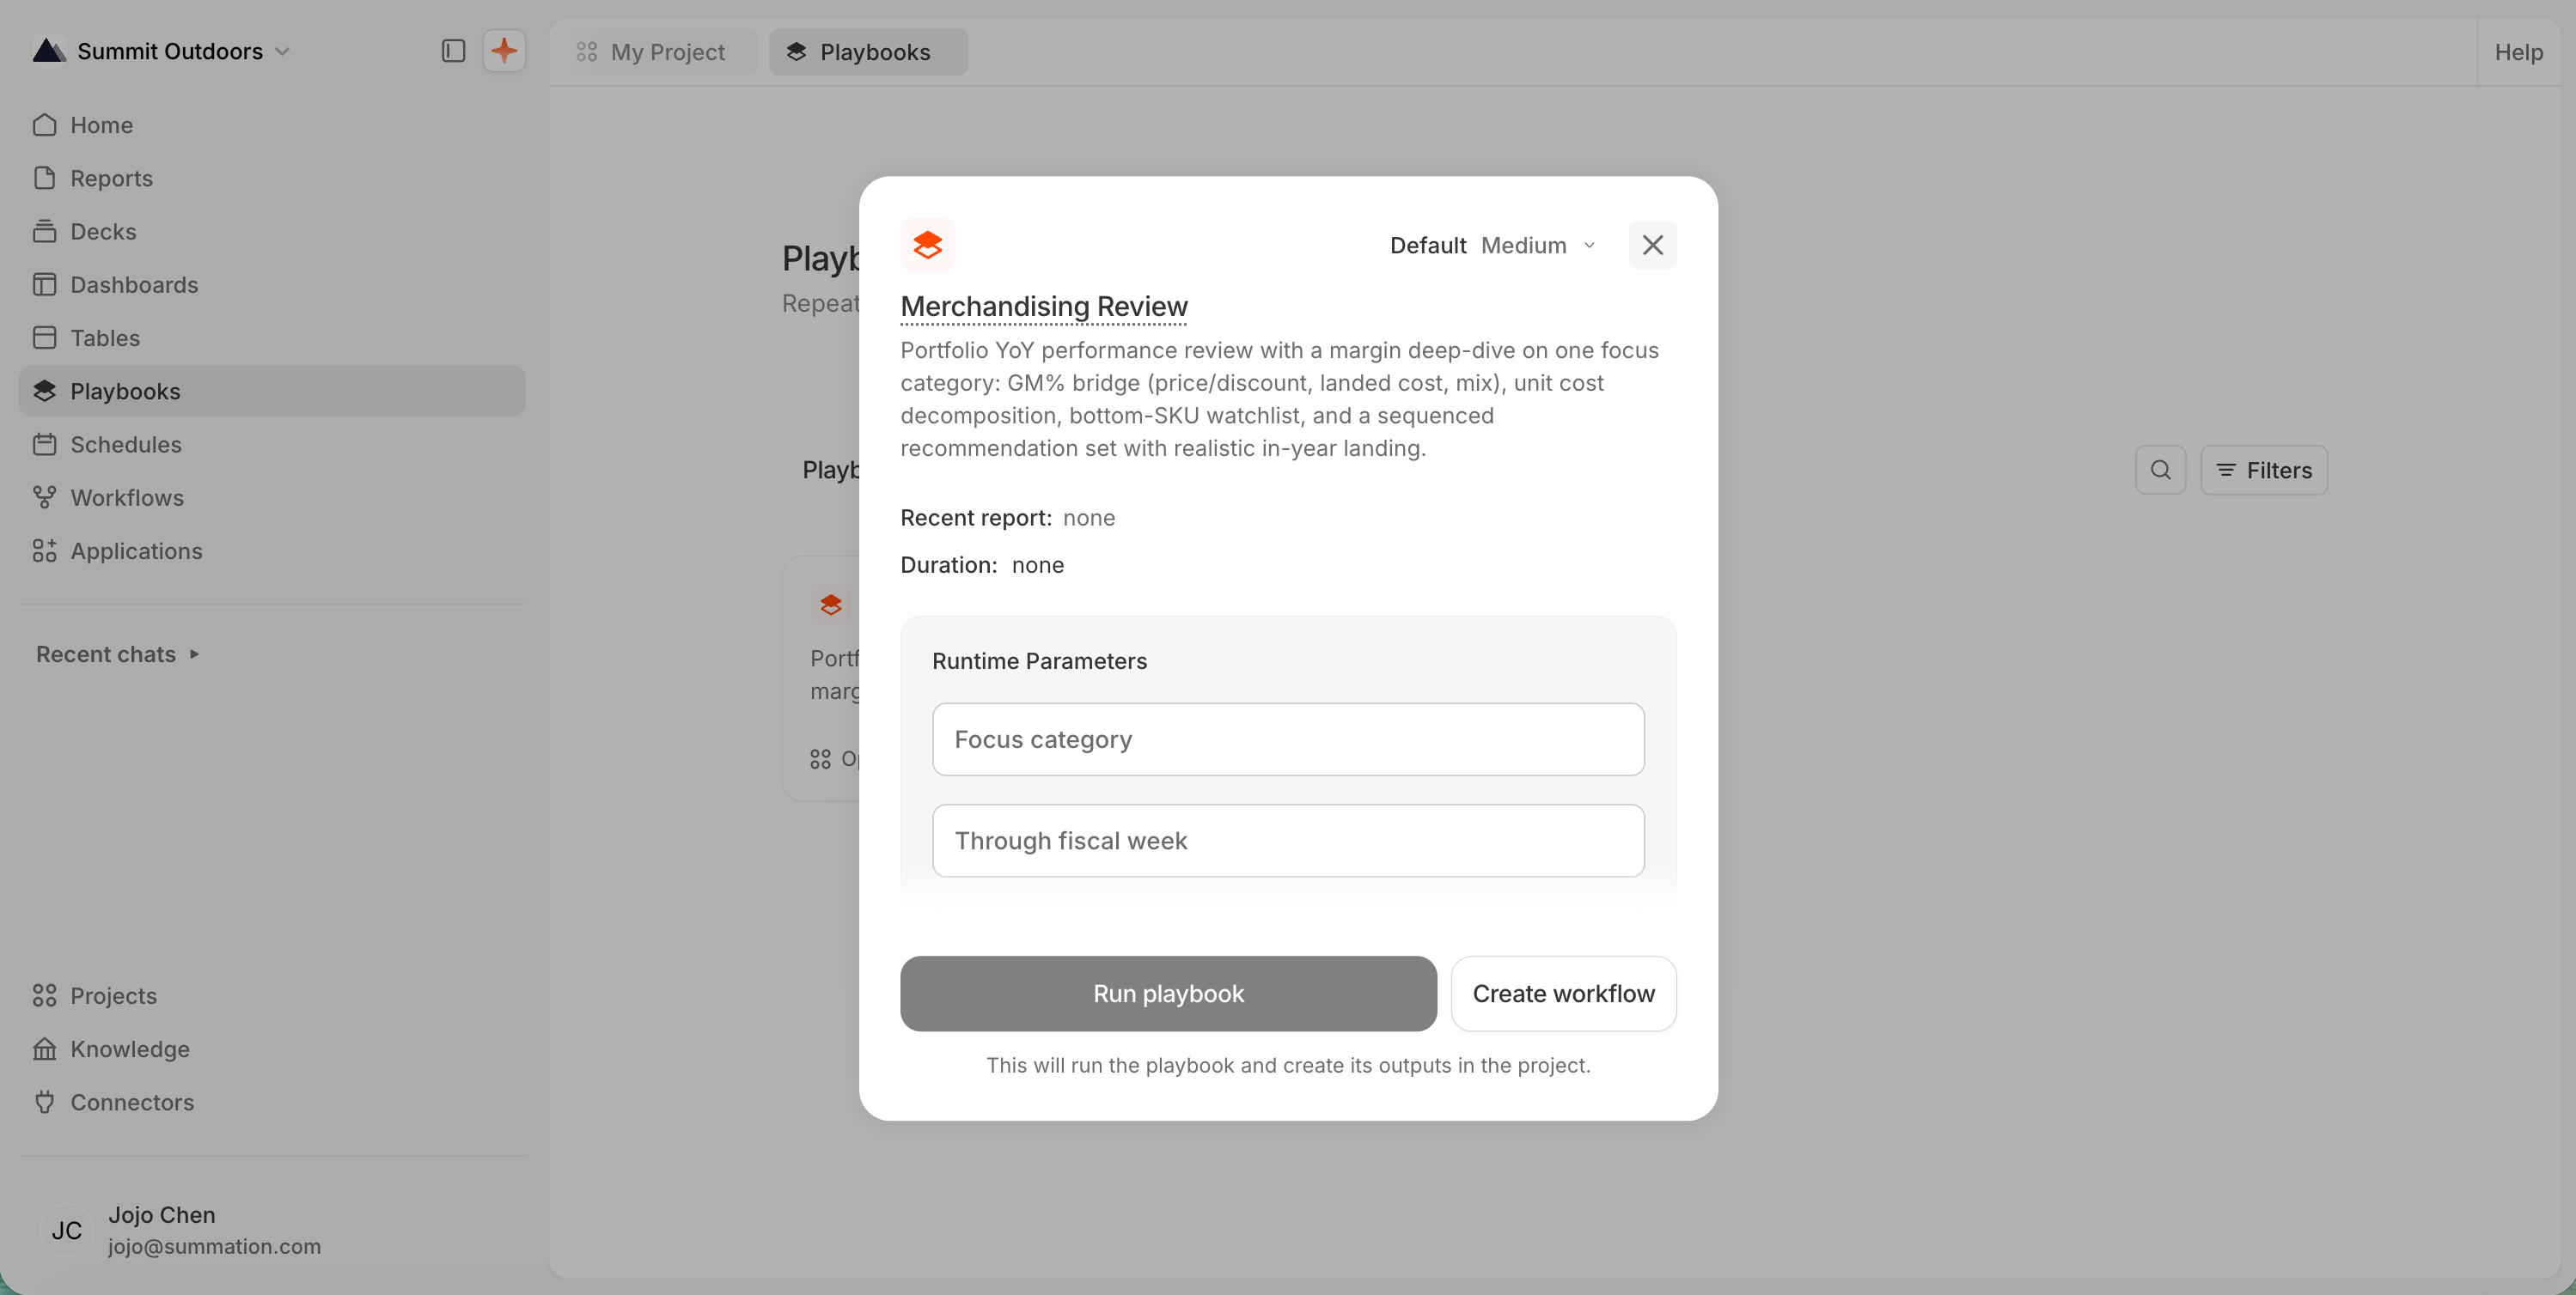Open the Default Medium effort dropdown
Screen dimensions: 2576x1295
(1493, 246)
